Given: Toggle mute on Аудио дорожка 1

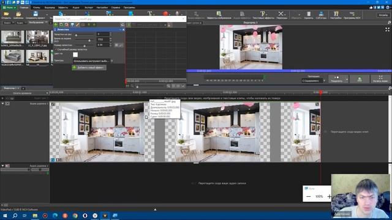Looking at the screenshot, I should [7, 166].
